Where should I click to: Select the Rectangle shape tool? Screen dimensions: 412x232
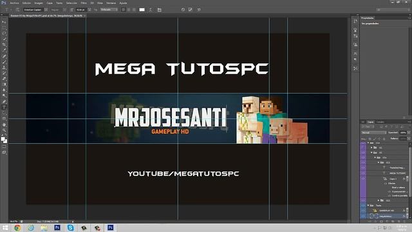click(4, 119)
